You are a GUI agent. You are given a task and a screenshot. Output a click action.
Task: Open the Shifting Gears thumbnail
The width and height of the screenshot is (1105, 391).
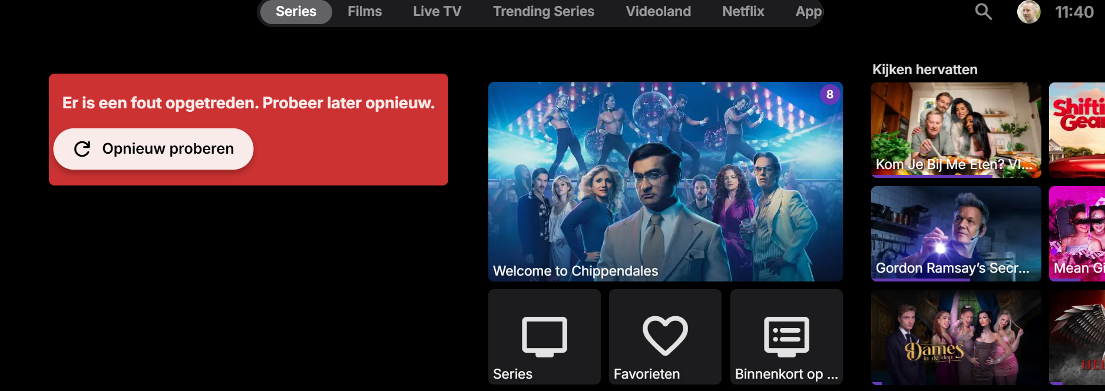(1077, 130)
